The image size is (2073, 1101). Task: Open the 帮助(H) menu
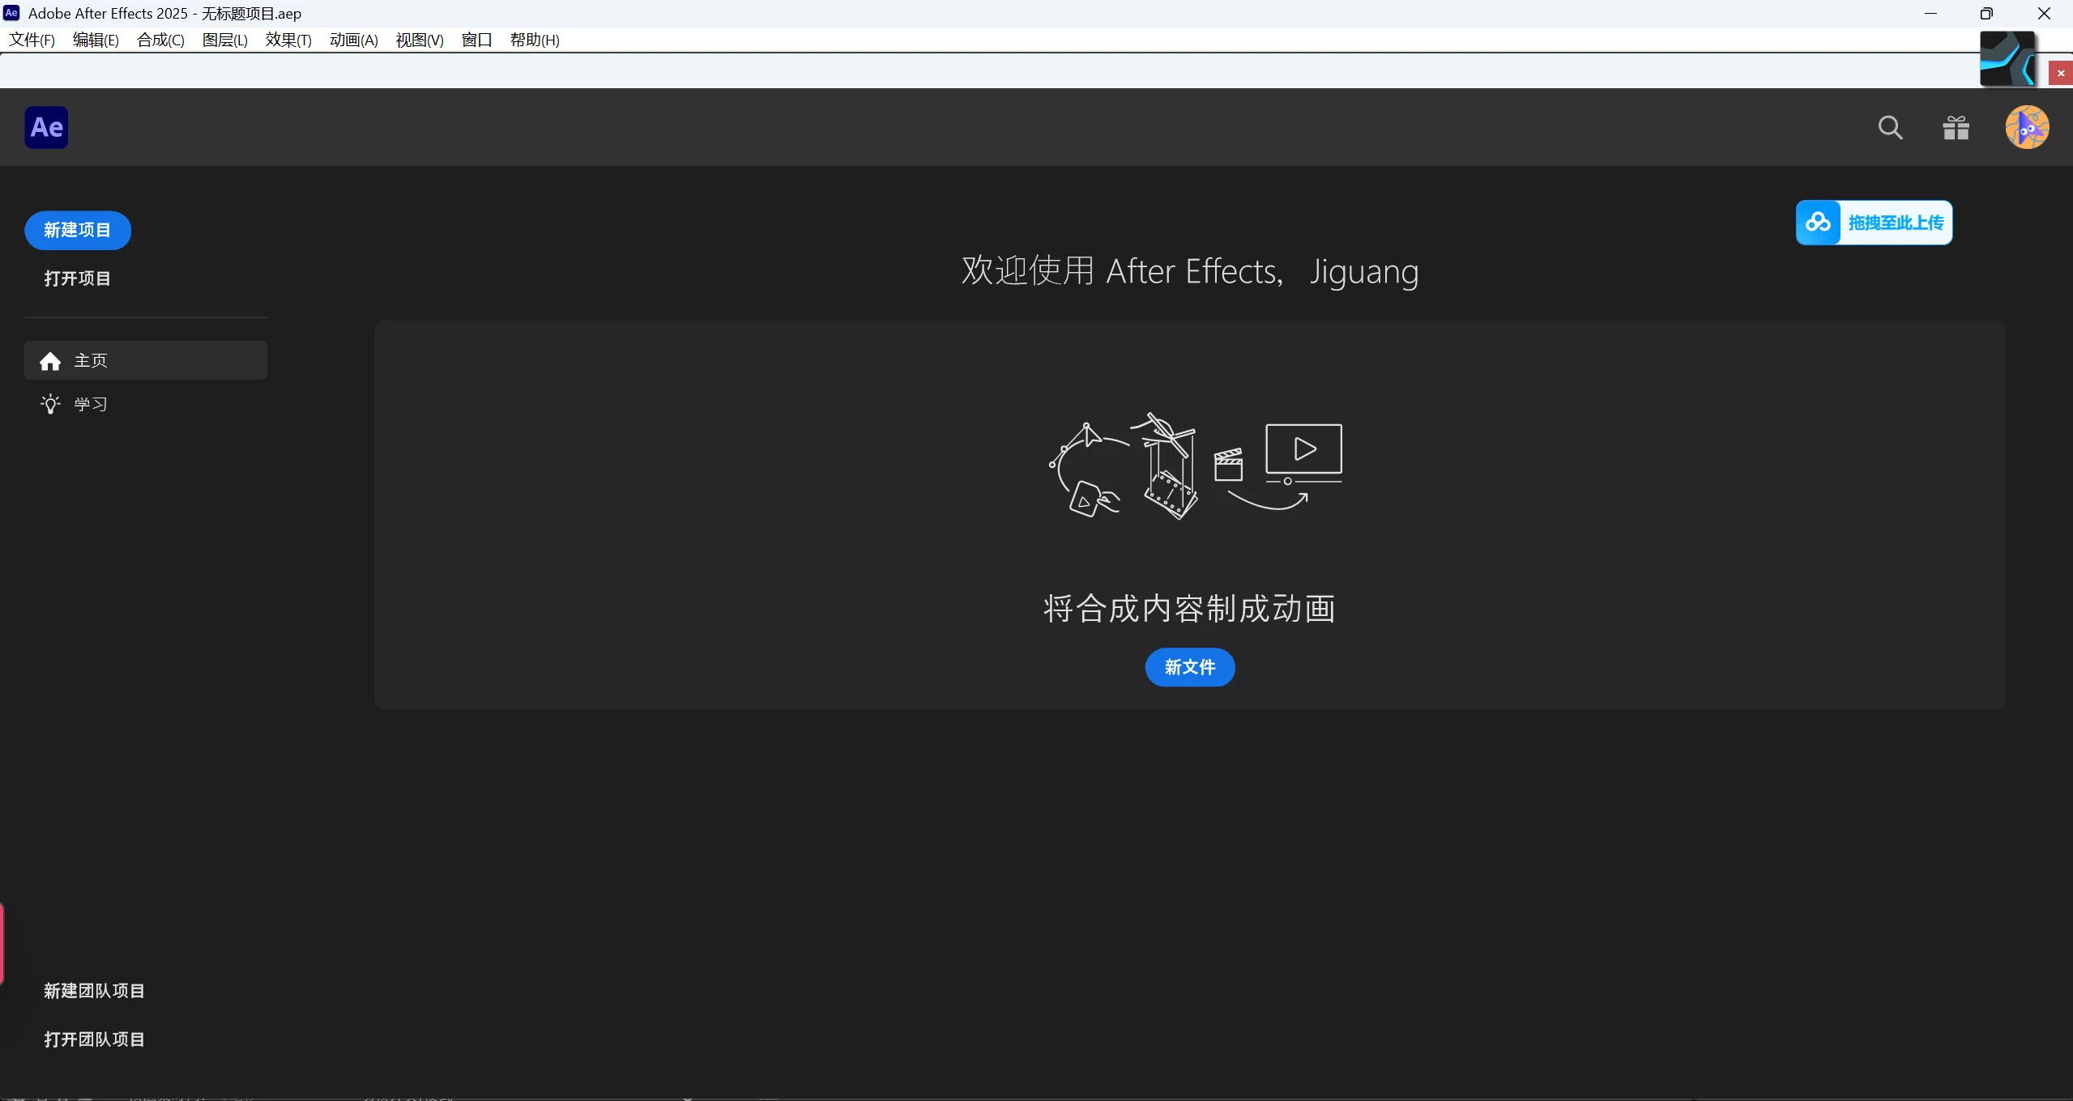point(535,40)
